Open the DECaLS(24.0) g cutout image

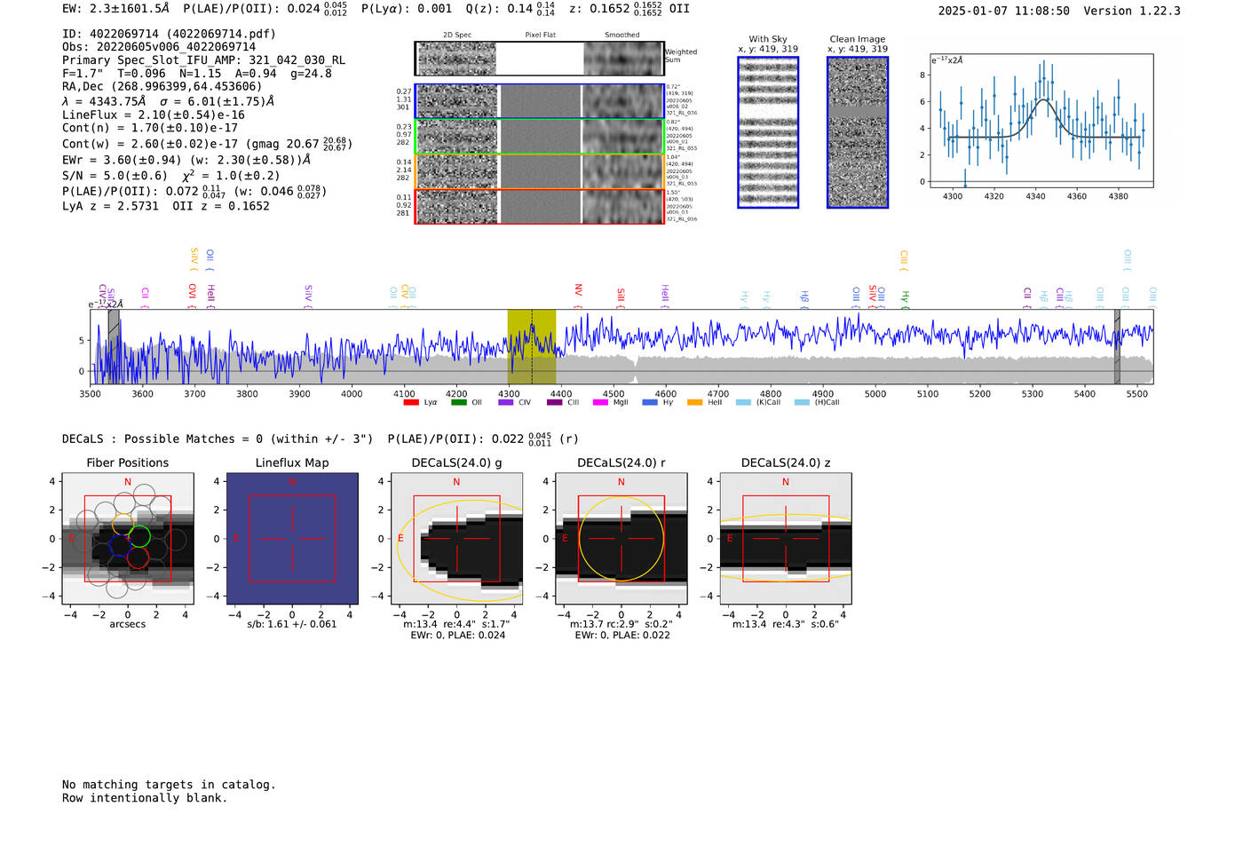coord(457,539)
